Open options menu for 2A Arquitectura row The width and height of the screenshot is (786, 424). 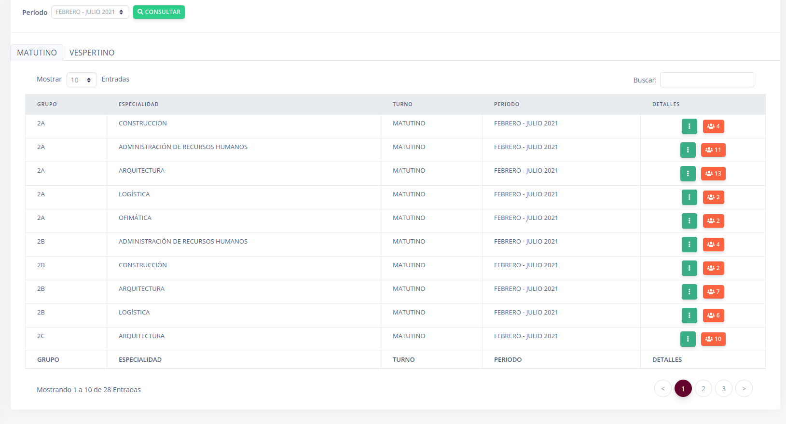688,174
